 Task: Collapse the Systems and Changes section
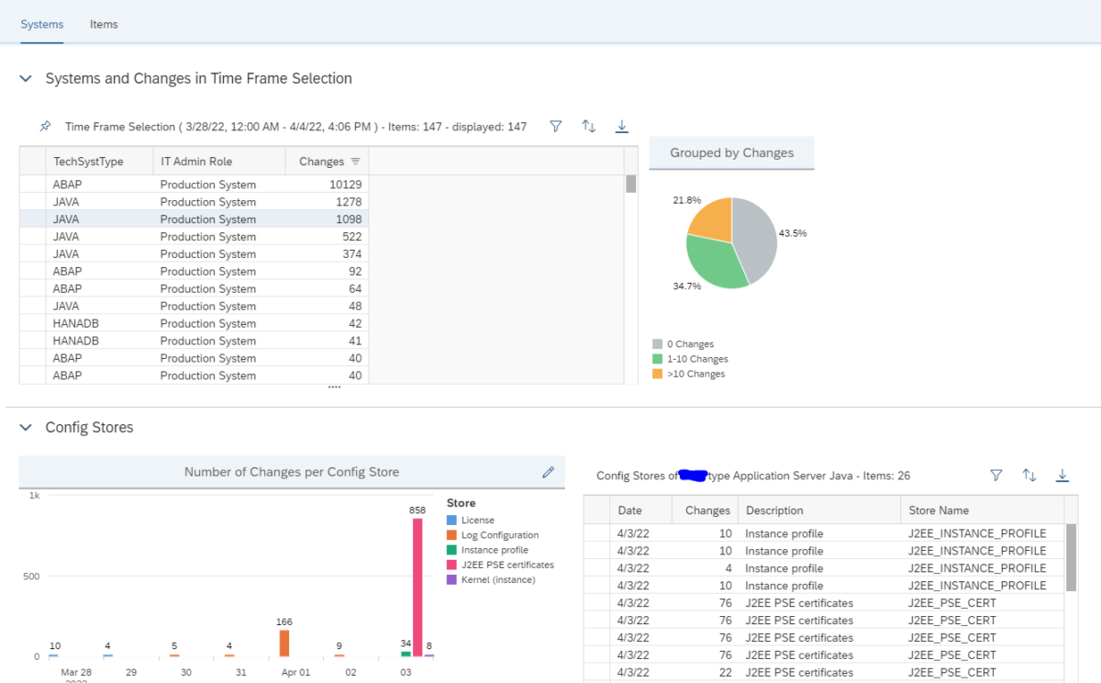[25, 78]
